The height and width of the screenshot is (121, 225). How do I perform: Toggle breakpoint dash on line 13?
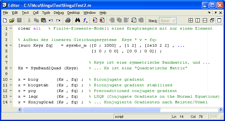(11, 96)
